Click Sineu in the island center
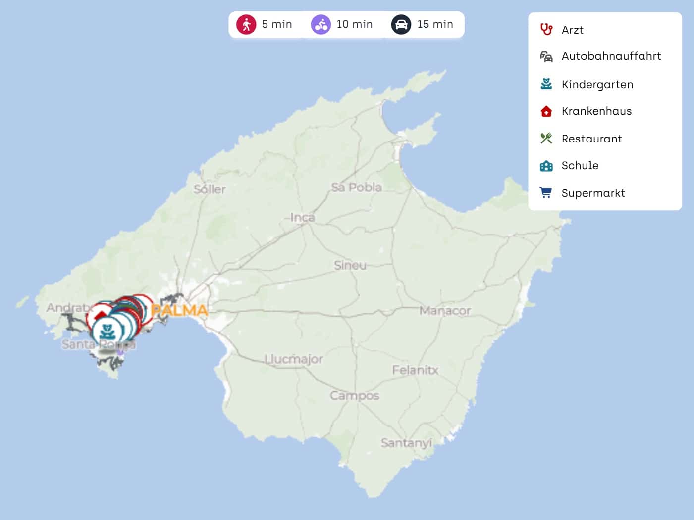This screenshot has height=520, width=694. [350, 265]
